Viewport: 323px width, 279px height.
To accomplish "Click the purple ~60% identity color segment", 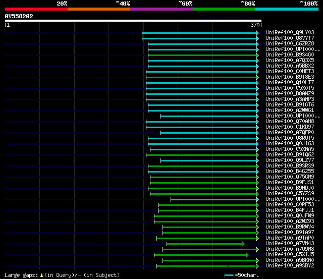I will click(x=161, y=9).
